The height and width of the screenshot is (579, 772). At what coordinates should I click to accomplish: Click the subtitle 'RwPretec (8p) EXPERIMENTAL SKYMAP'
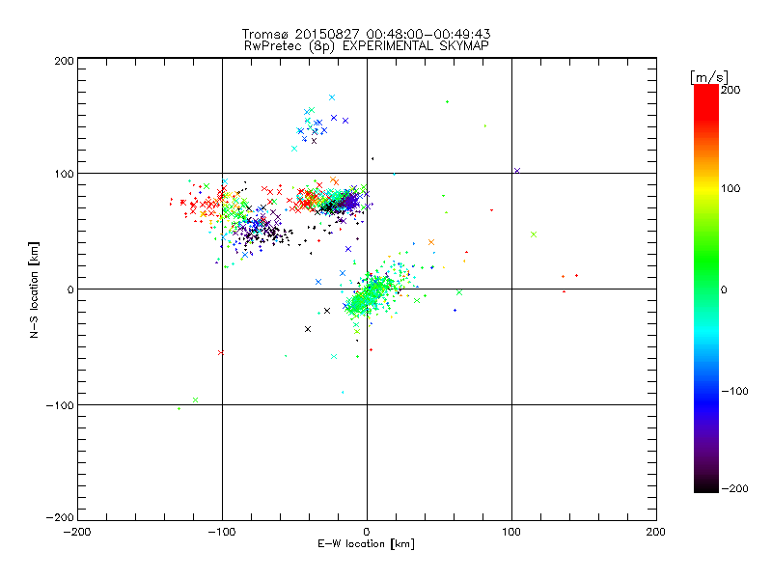coord(367,46)
